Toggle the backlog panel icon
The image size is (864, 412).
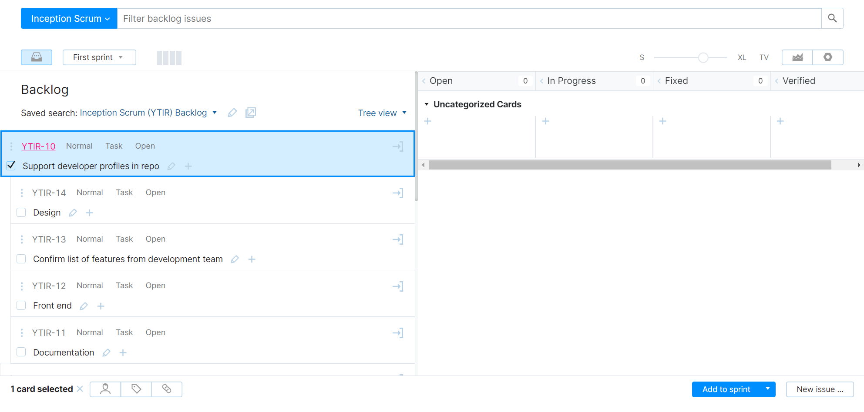[37, 57]
